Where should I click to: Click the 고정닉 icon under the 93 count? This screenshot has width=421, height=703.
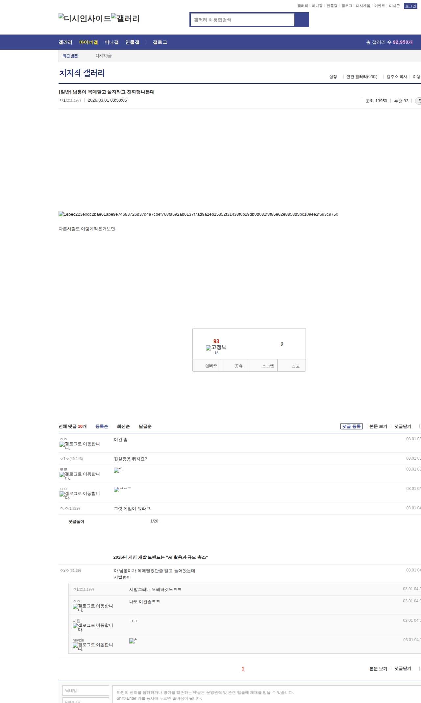coord(216,348)
